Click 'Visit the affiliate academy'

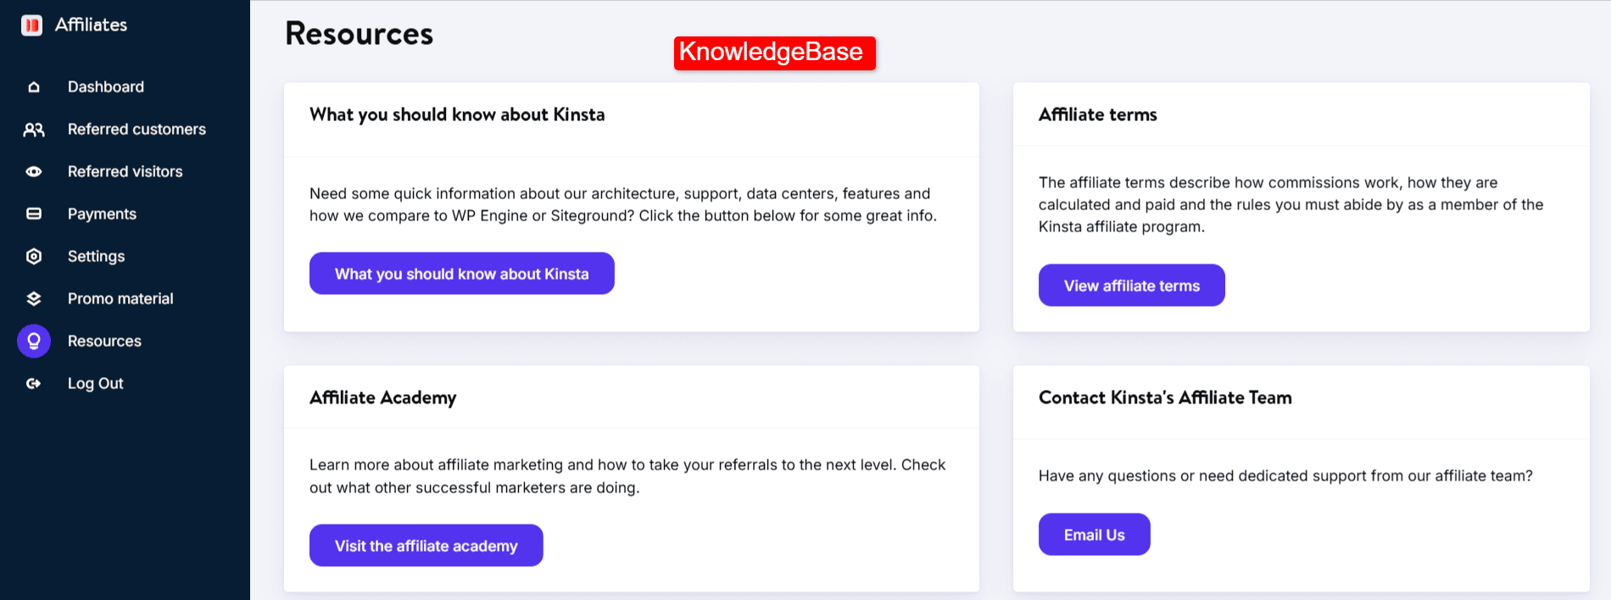coord(426,545)
